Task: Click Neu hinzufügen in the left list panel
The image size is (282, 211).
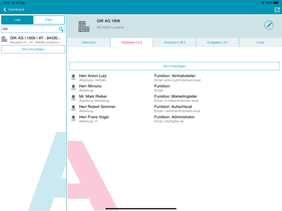Action: click(33, 49)
